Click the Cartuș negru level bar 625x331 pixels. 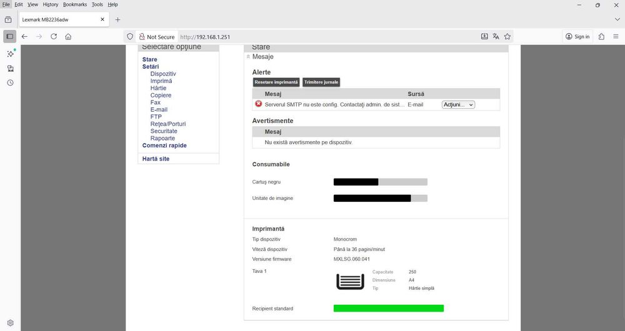pyautogui.click(x=380, y=182)
